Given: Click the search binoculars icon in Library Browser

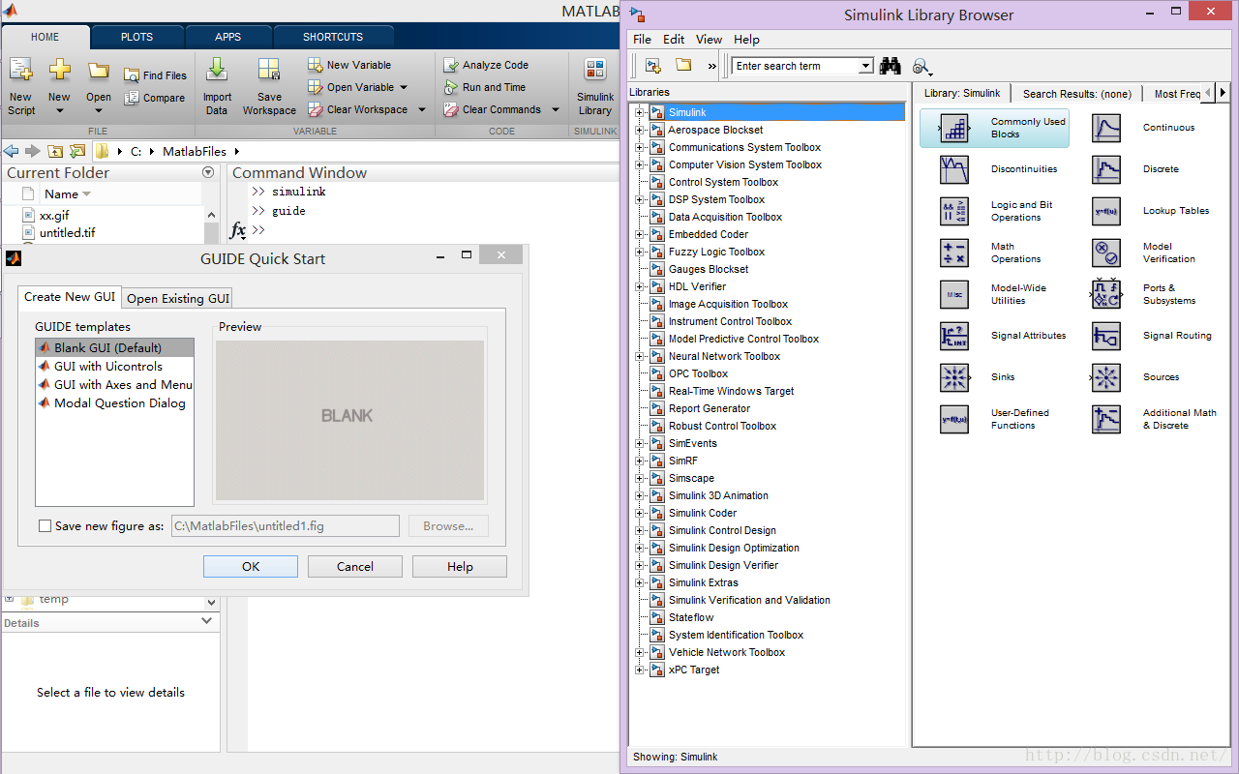Looking at the screenshot, I should coord(890,65).
